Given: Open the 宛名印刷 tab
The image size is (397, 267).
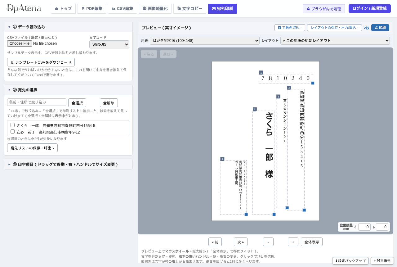Looking at the screenshot, I should click(x=222, y=9).
